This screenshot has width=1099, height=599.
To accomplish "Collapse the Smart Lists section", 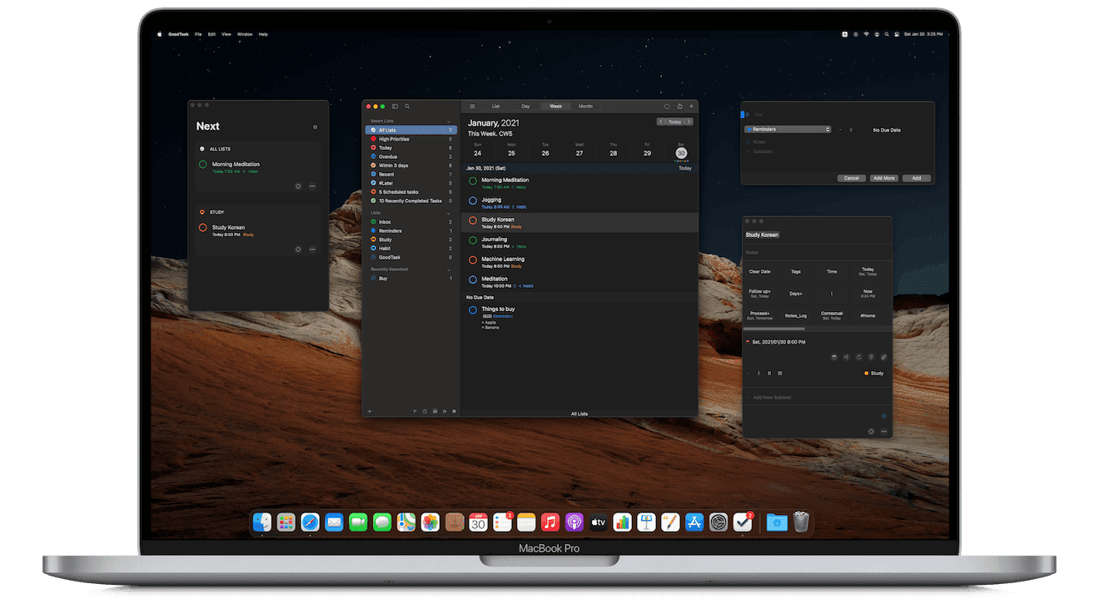I will pyautogui.click(x=450, y=121).
